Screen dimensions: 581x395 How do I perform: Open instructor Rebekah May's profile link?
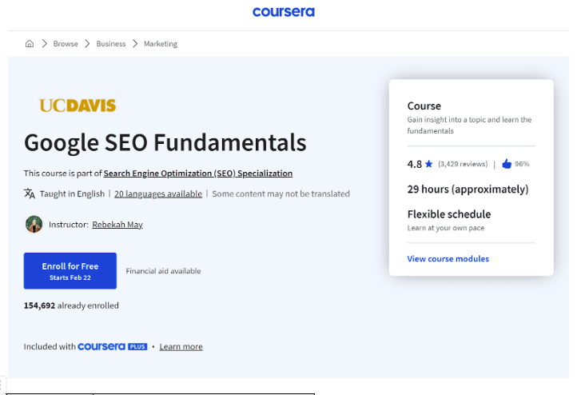[117, 225]
